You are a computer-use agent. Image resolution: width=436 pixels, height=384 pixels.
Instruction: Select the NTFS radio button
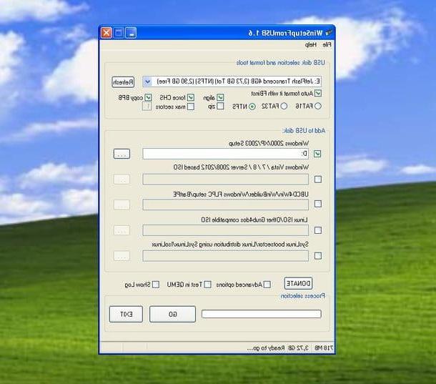(x=252, y=107)
